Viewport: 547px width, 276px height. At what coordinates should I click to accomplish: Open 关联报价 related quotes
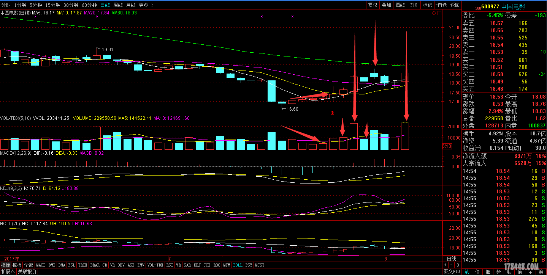pyautogui.click(x=27, y=271)
